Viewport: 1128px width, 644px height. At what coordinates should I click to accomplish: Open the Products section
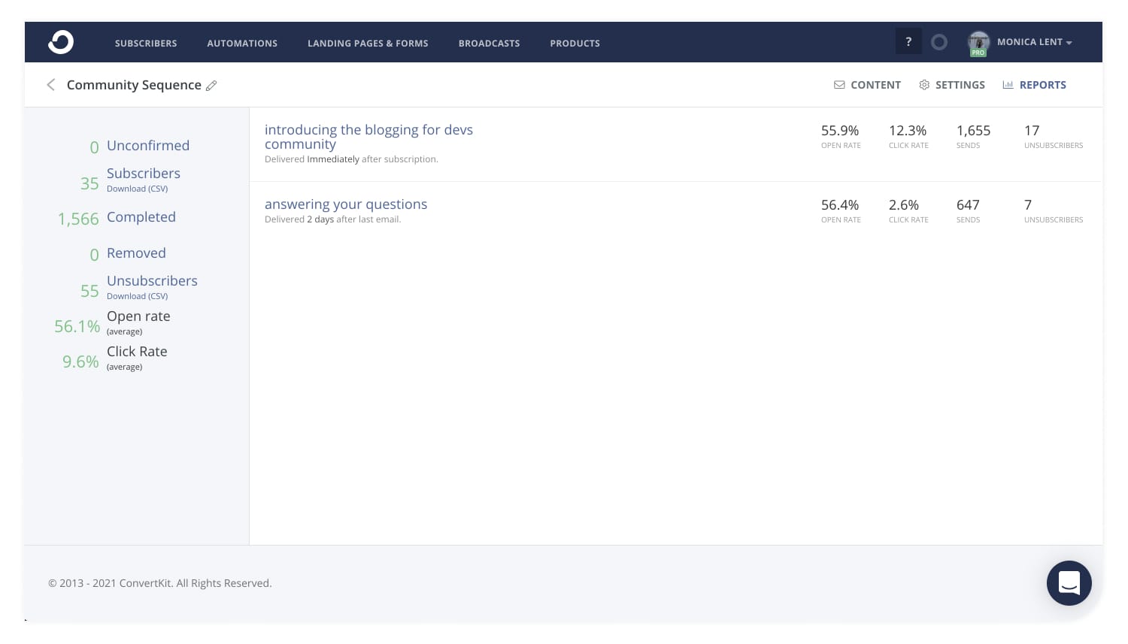click(575, 43)
